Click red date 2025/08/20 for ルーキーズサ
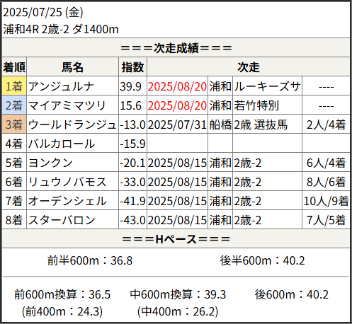 177,86
